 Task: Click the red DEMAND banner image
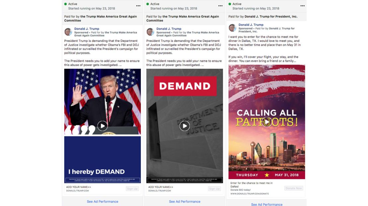coord(185,86)
